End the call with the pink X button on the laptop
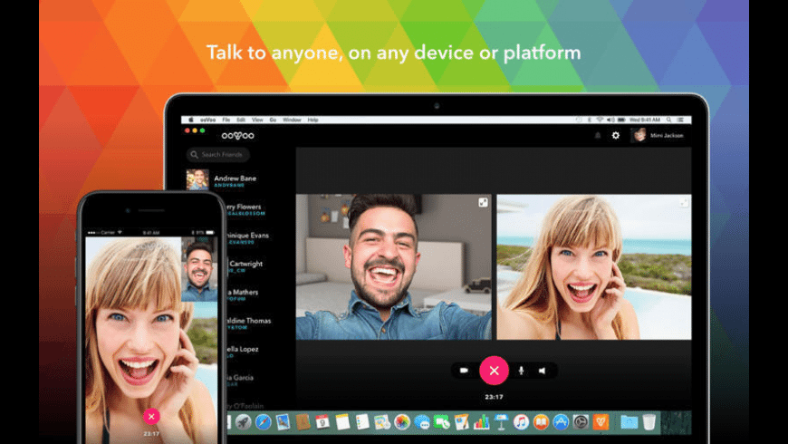788x444 pixels. [494, 371]
